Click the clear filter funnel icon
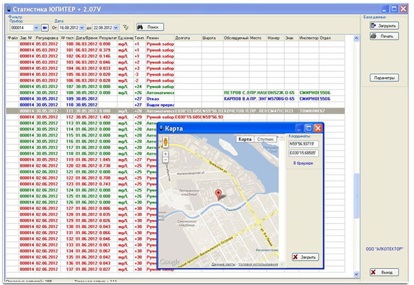 tap(125, 27)
